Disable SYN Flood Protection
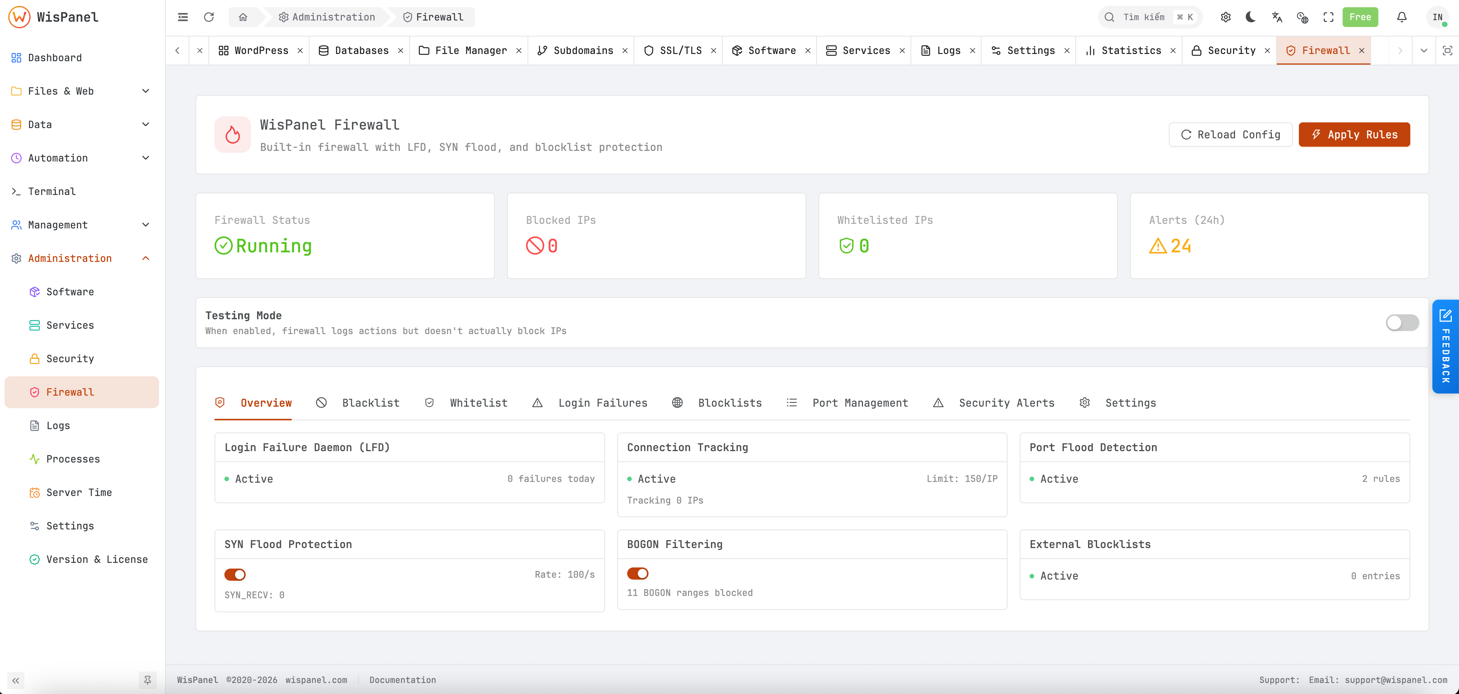The width and height of the screenshot is (1459, 694). pos(235,574)
